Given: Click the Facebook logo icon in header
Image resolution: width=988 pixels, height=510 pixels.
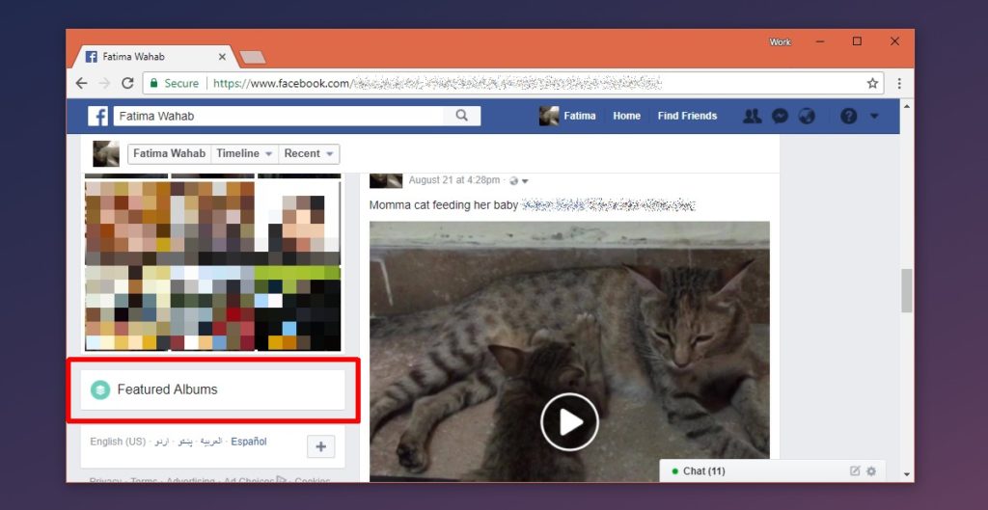Looking at the screenshot, I should [x=97, y=116].
